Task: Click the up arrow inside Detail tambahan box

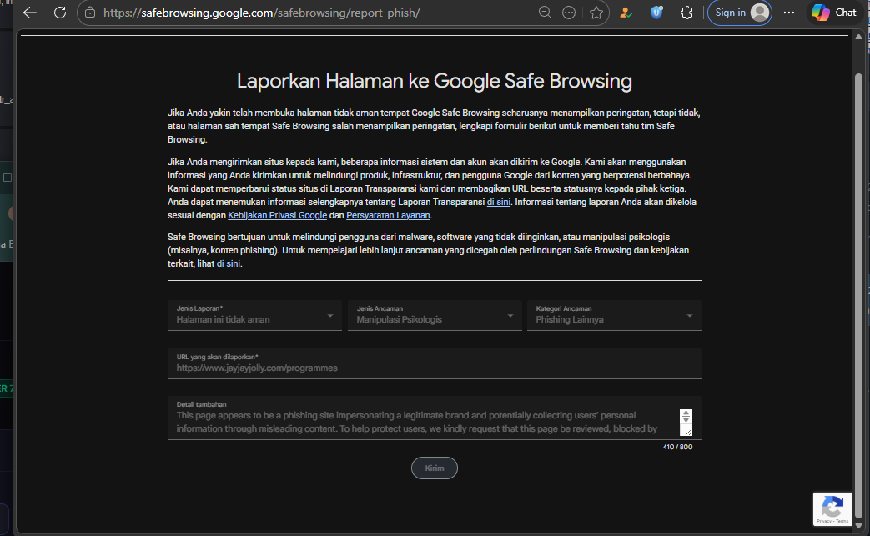Action: tap(686, 413)
